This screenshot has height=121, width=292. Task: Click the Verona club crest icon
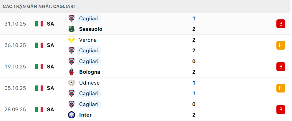click(x=71, y=40)
